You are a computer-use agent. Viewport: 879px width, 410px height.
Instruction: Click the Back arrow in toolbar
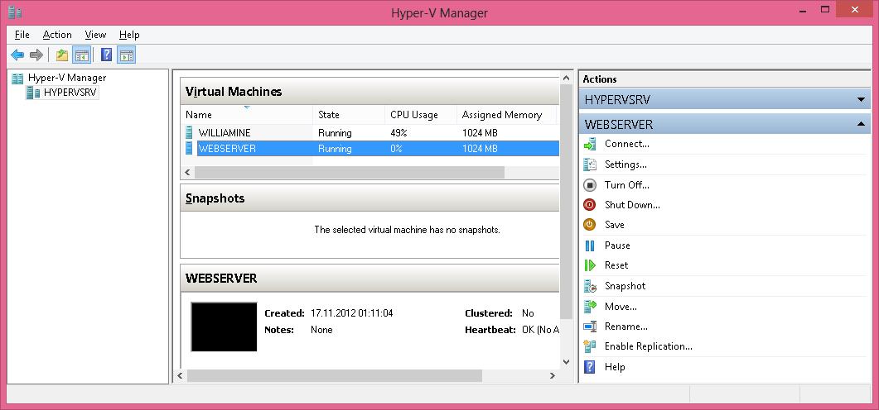(x=17, y=55)
